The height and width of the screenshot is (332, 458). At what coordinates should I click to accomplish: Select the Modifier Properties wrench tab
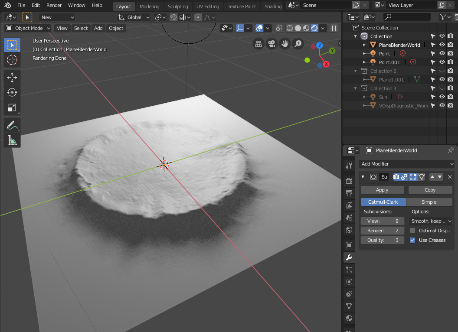coord(349,257)
